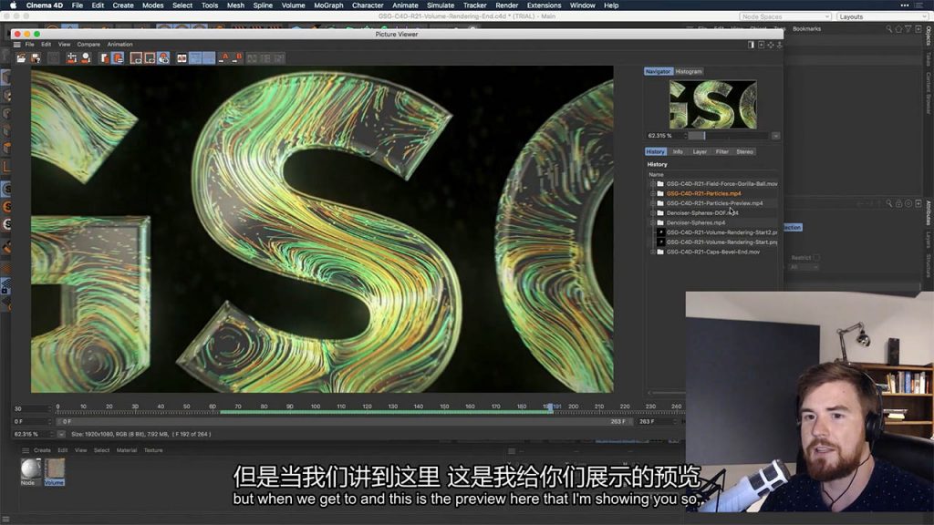Click the pin icon at Picture Viewer corner
This screenshot has width=934, height=525.
click(x=779, y=45)
